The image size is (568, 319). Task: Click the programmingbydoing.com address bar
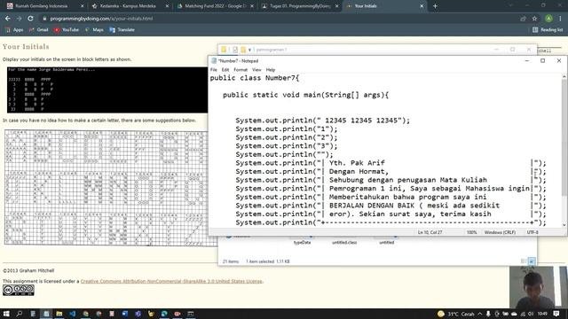tap(279, 19)
